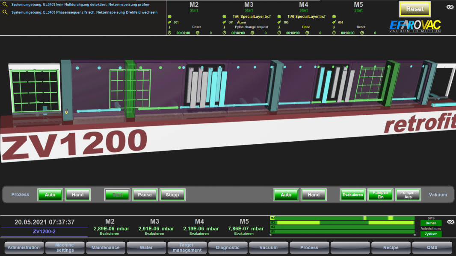Set Prozess mode to Auto
The image size is (456, 256).
coord(50,195)
